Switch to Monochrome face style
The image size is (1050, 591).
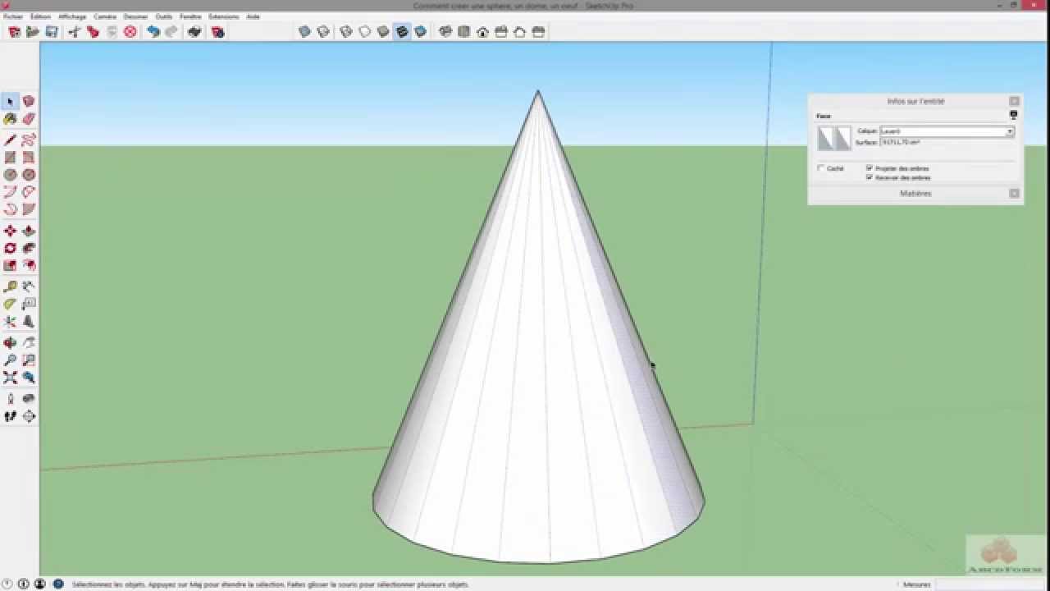pyautogui.click(x=421, y=32)
